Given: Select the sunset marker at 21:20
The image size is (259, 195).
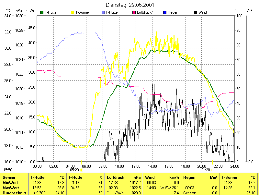Looking at the screenshot, I should (x=213, y=170).
